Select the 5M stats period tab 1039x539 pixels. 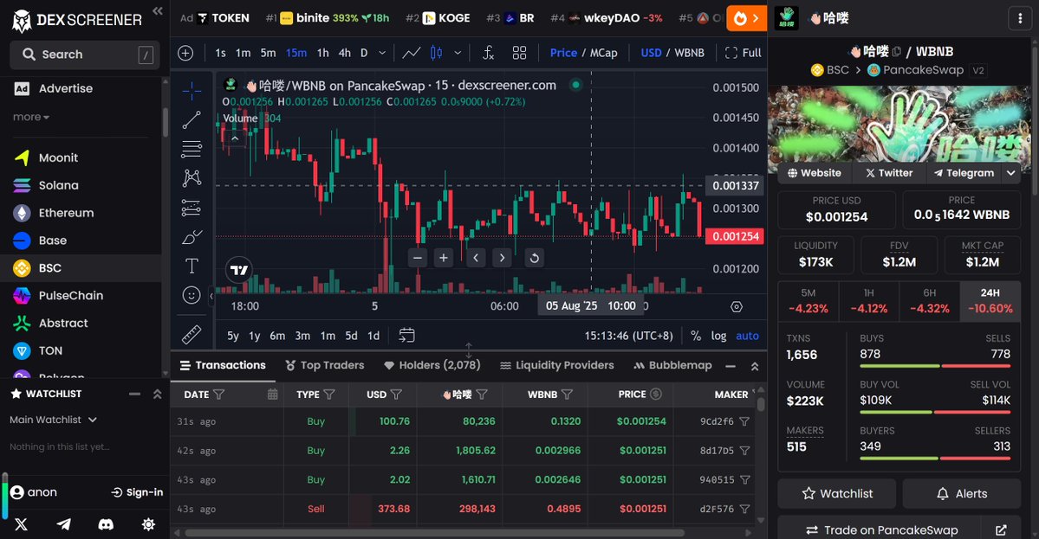click(x=808, y=301)
